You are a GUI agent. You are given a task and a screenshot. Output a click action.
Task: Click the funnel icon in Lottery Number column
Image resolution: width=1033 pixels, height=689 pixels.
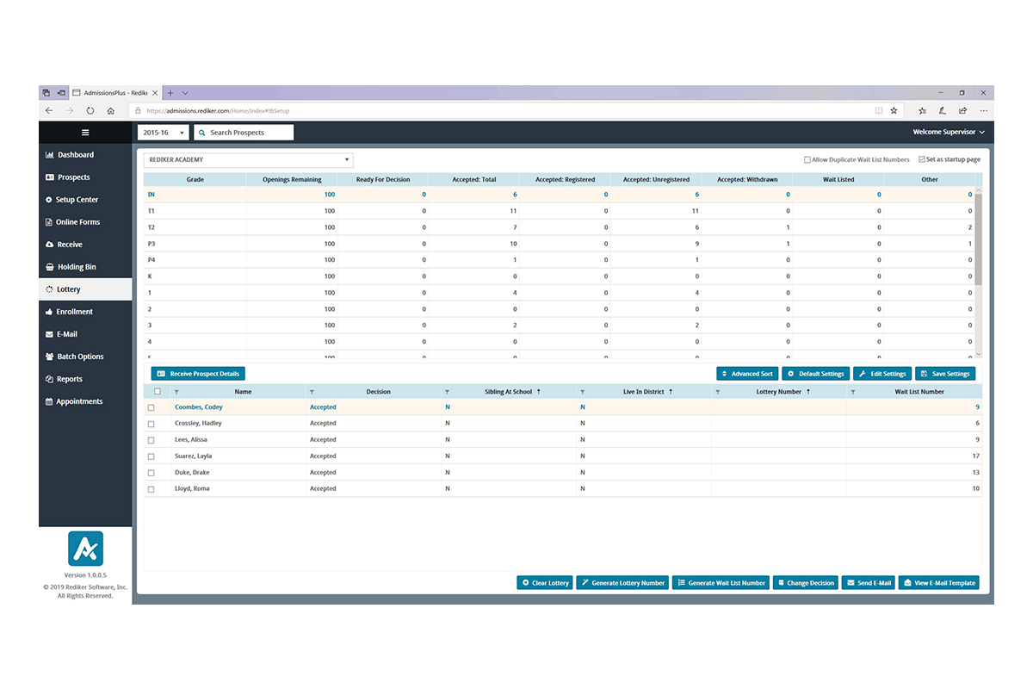click(x=717, y=392)
